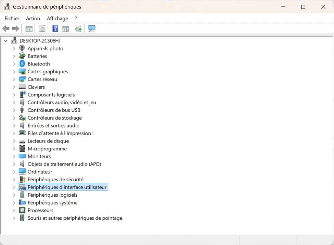Select the DESKTOP-2CS06HJ label
The image size is (334, 245).
pyautogui.click(x=40, y=40)
